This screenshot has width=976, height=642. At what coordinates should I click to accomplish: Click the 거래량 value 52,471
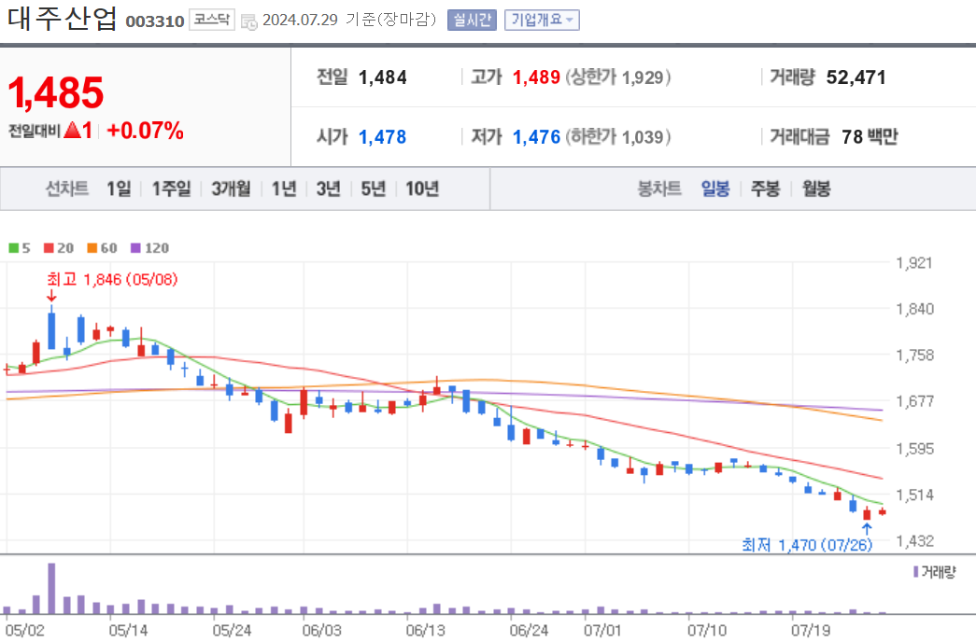point(856,77)
